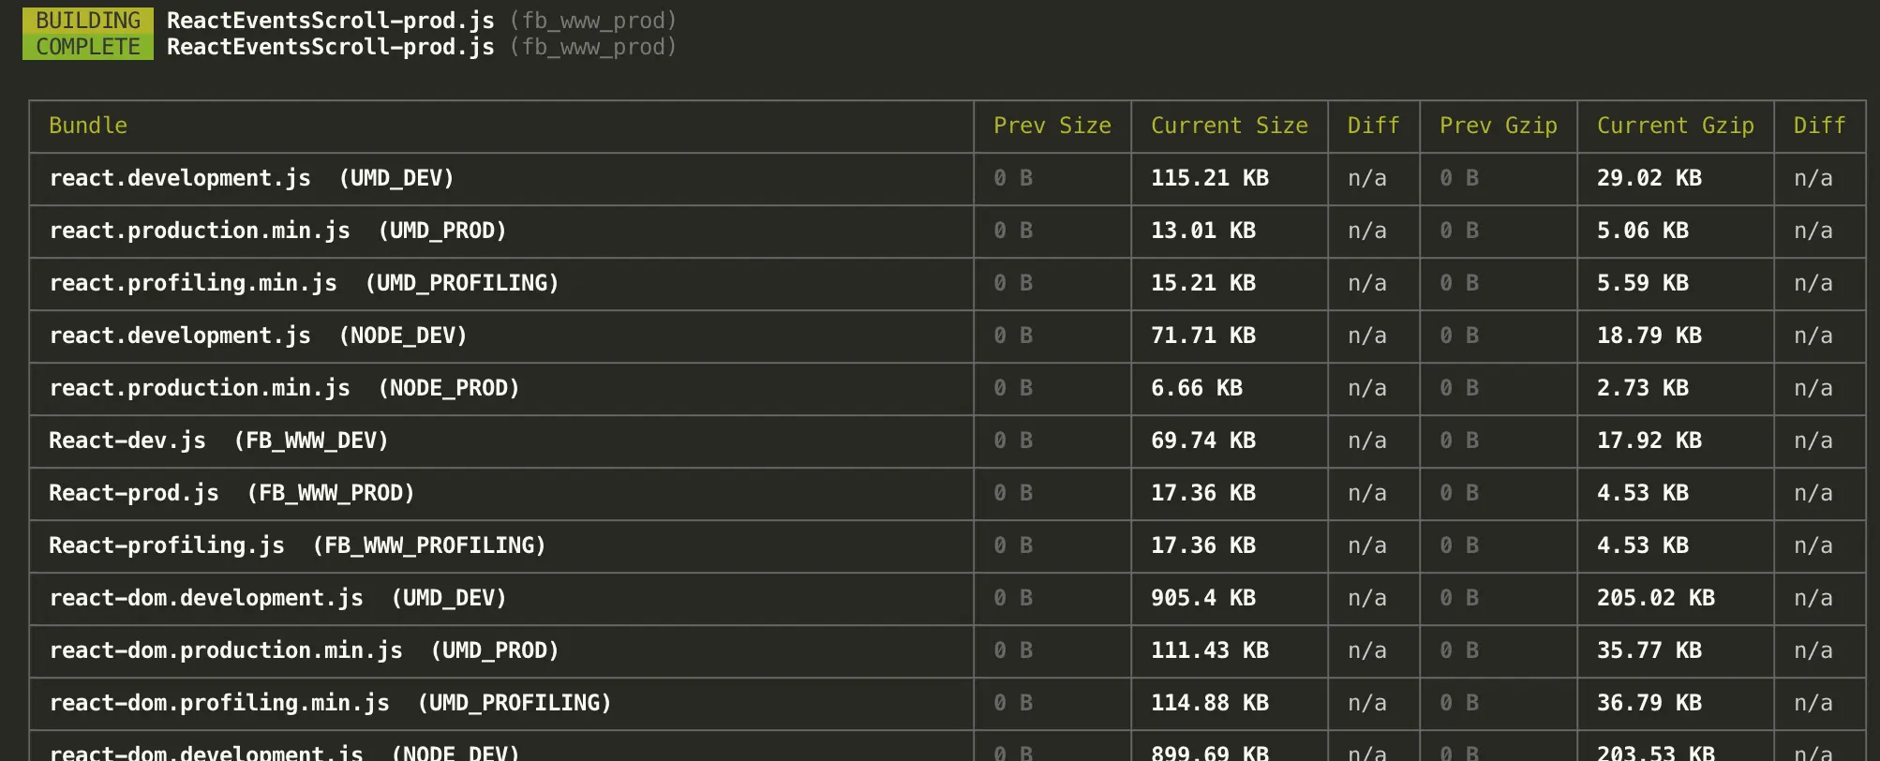Select react.development.js (NODE_DEV) bundle name
Screen dimensions: 1880x761
tap(258, 336)
